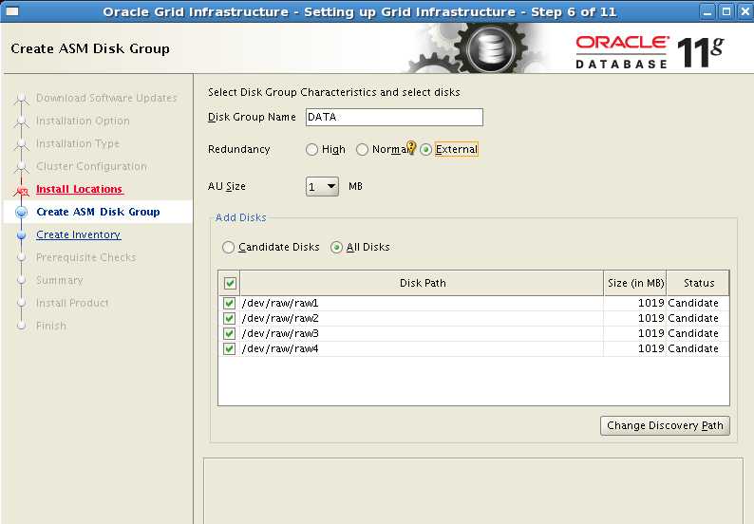Click the Install Product step
754x524 pixels.
coord(72,303)
